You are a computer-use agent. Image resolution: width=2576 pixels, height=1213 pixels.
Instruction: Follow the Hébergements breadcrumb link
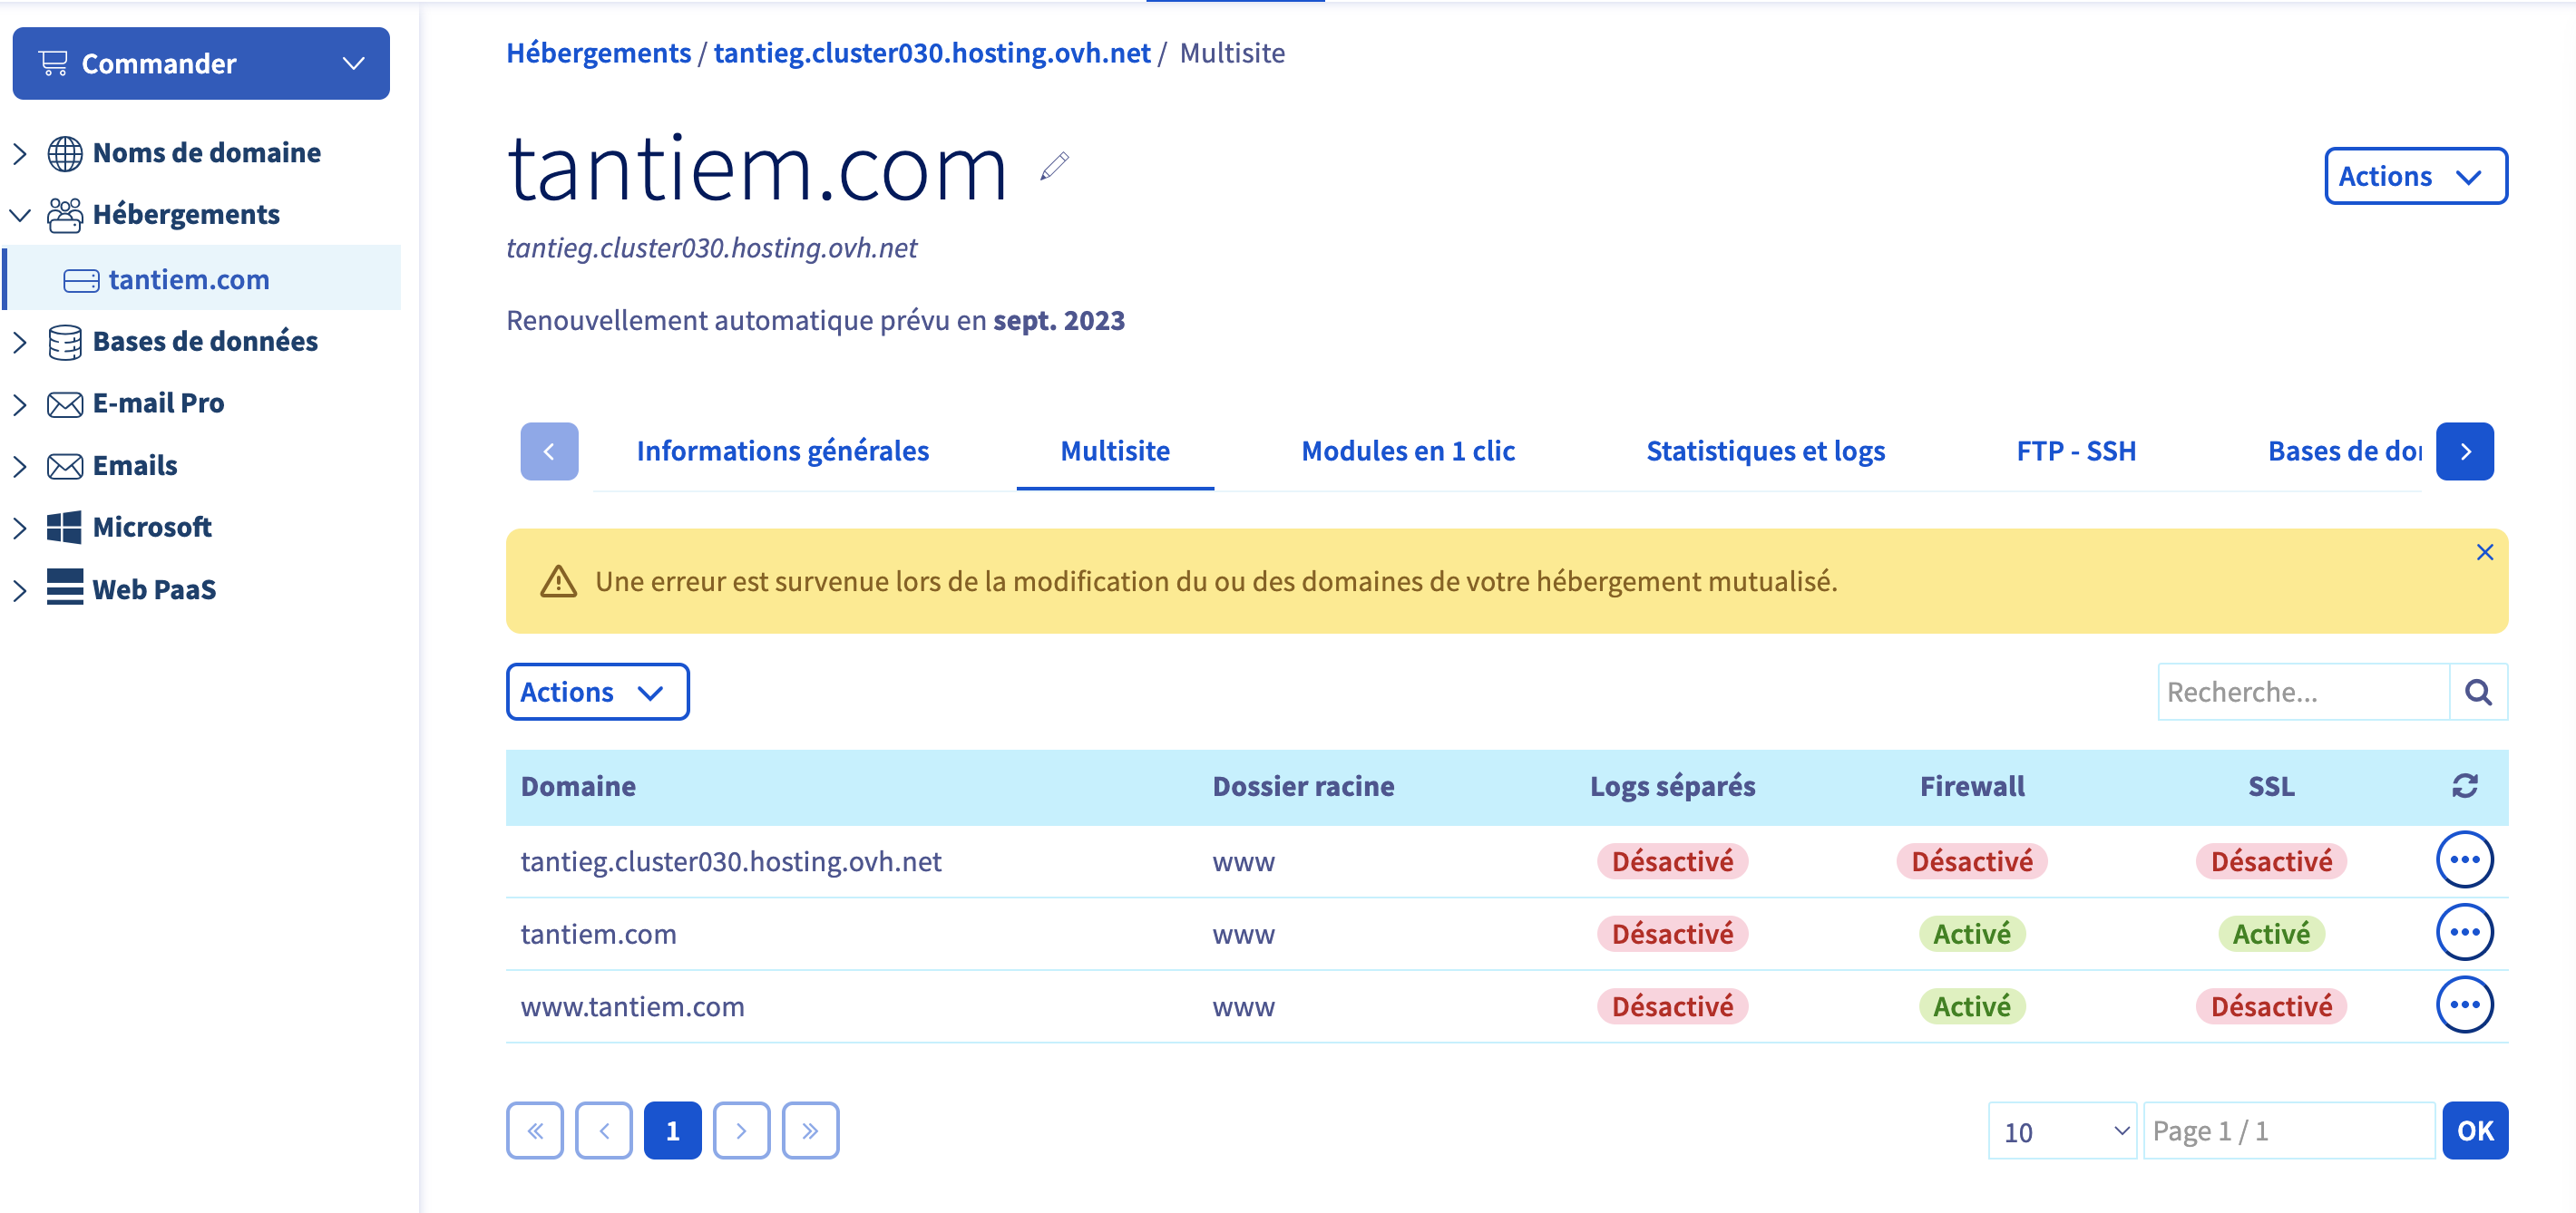(x=598, y=52)
